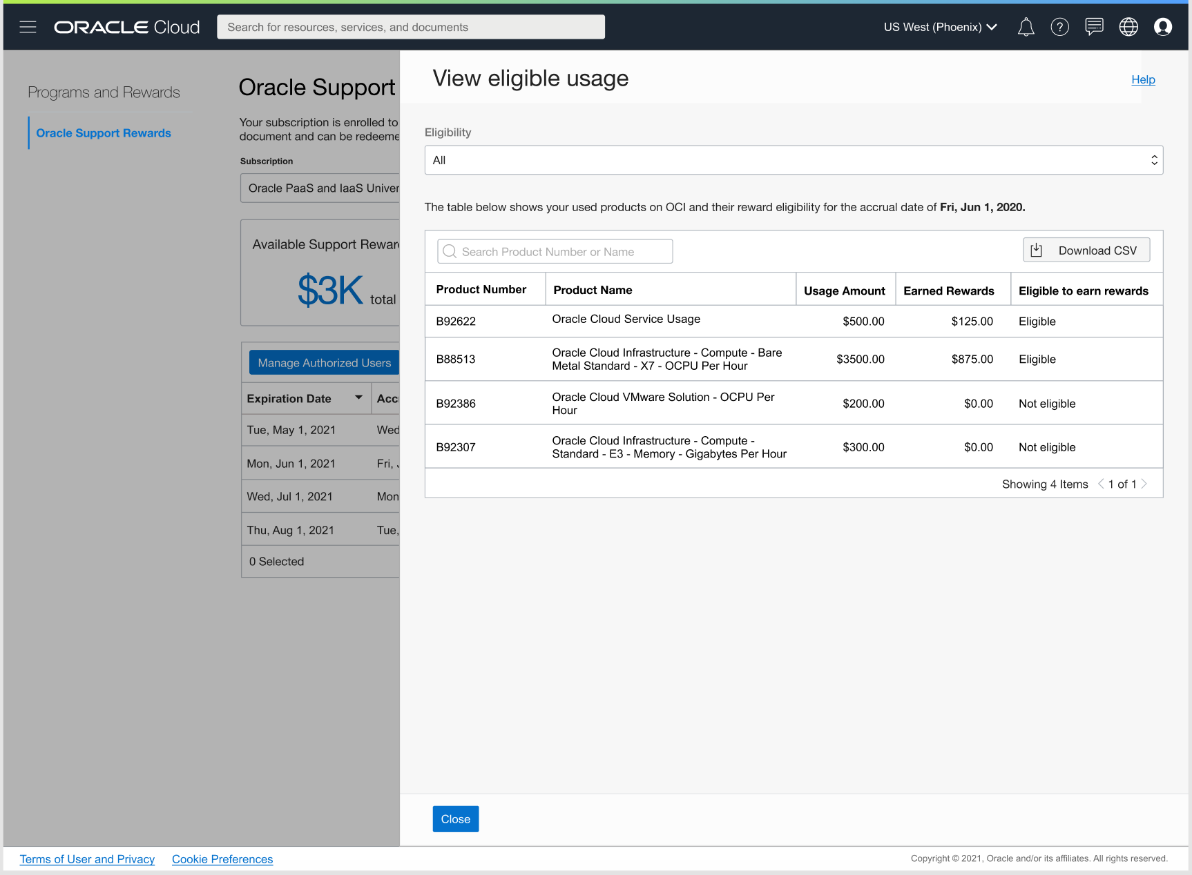Screen dimensions: 1192x875
Task: Click the language globe icon
Action: tap(1128, 27)
